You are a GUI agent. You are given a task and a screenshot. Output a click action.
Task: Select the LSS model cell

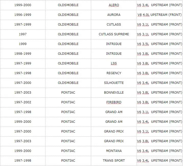tap(114, 63)
